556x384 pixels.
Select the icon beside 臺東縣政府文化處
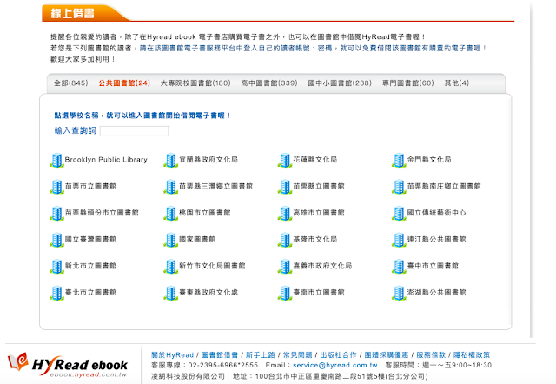[170, 294]
